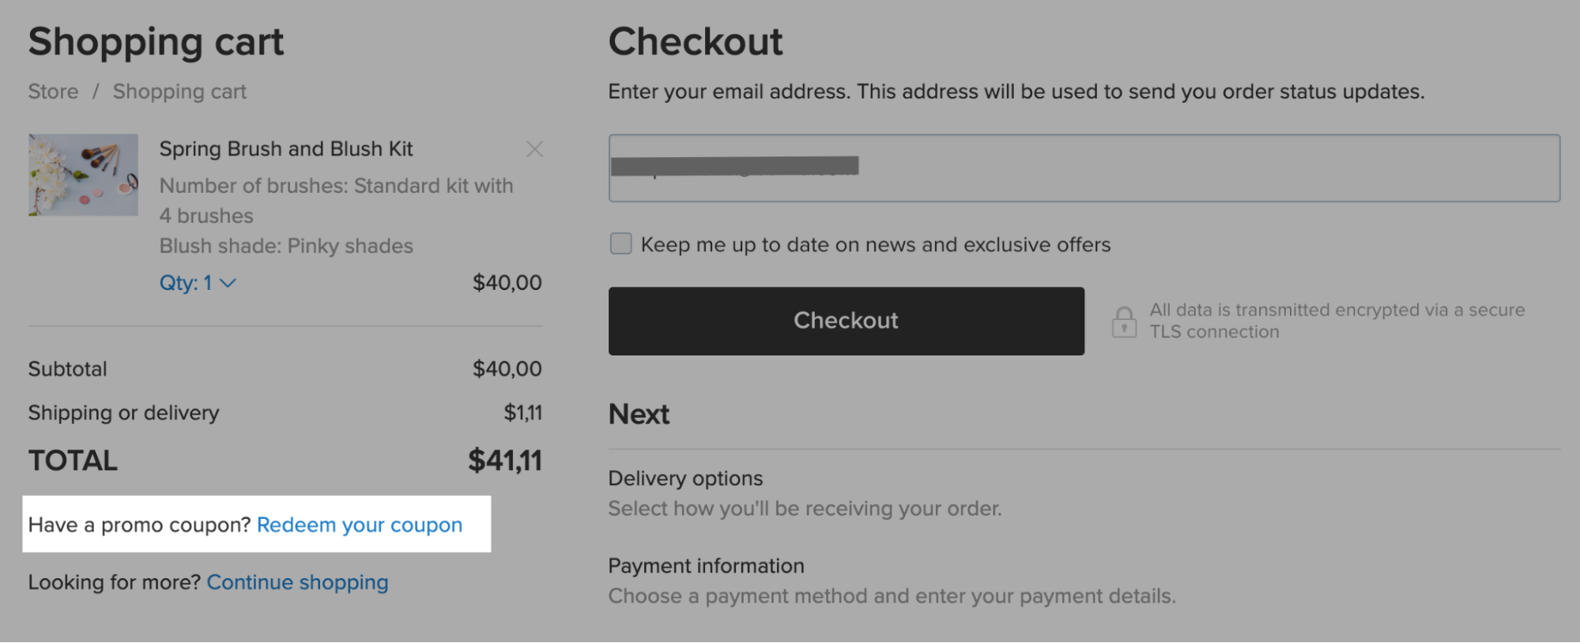Uncheck the news and exclusive offers option
The height and width of the screenshot is (643, 1580).
tap(620, 244)
